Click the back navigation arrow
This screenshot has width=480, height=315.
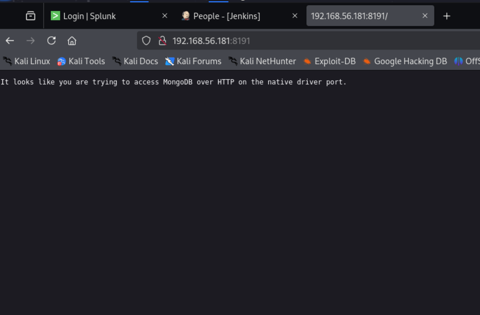pos(10,41)
